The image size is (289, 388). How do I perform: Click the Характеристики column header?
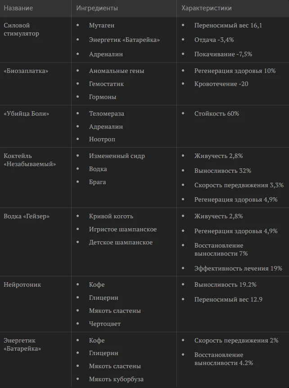206,8
